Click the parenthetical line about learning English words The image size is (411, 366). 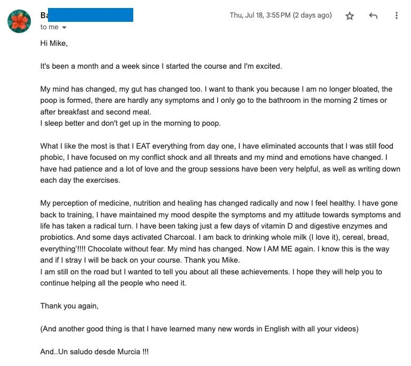tap(199, 329)
